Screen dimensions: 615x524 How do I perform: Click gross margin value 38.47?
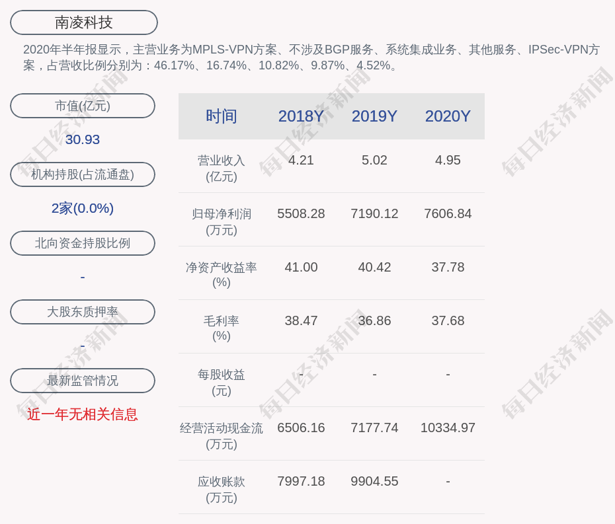coord(301,320)
